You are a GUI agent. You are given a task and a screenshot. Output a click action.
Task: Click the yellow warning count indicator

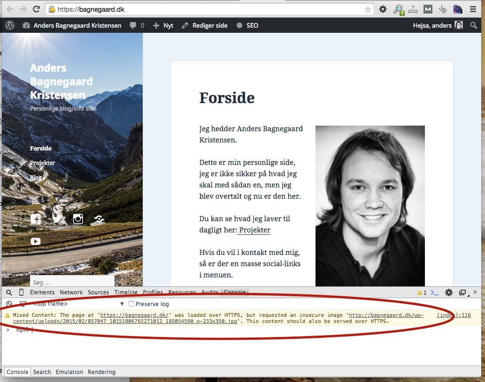(422, 292)
